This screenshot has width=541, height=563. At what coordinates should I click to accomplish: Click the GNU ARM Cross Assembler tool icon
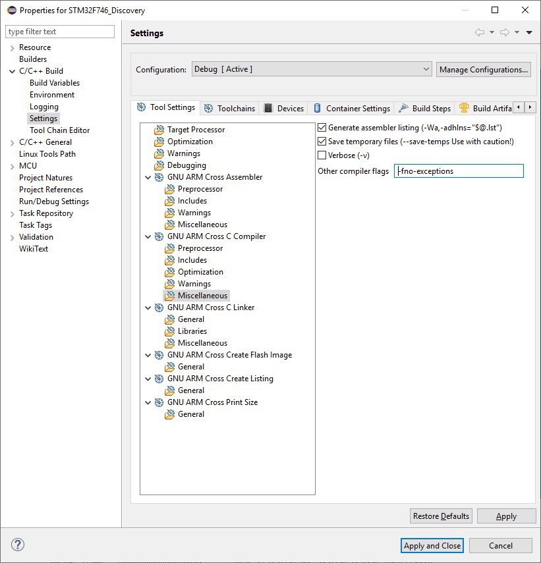(x=159, y=177)
